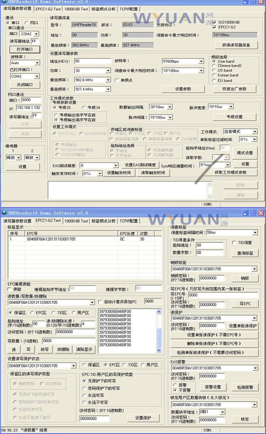Switch to 读写器参数设置 tab in bottom window

pyautogui.click(x=17, y=221)
